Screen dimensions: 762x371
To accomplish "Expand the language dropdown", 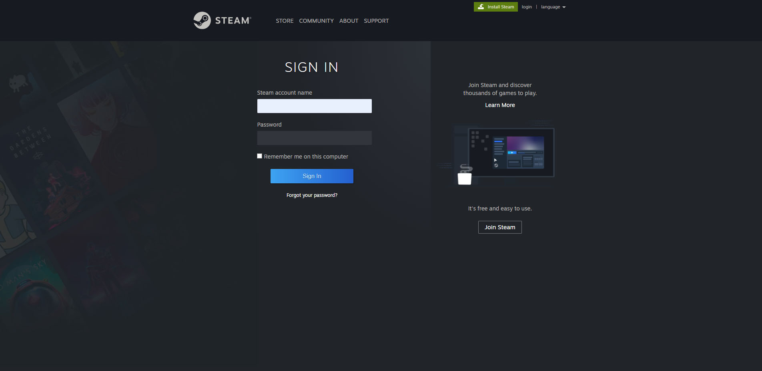I will pos(553,7).
